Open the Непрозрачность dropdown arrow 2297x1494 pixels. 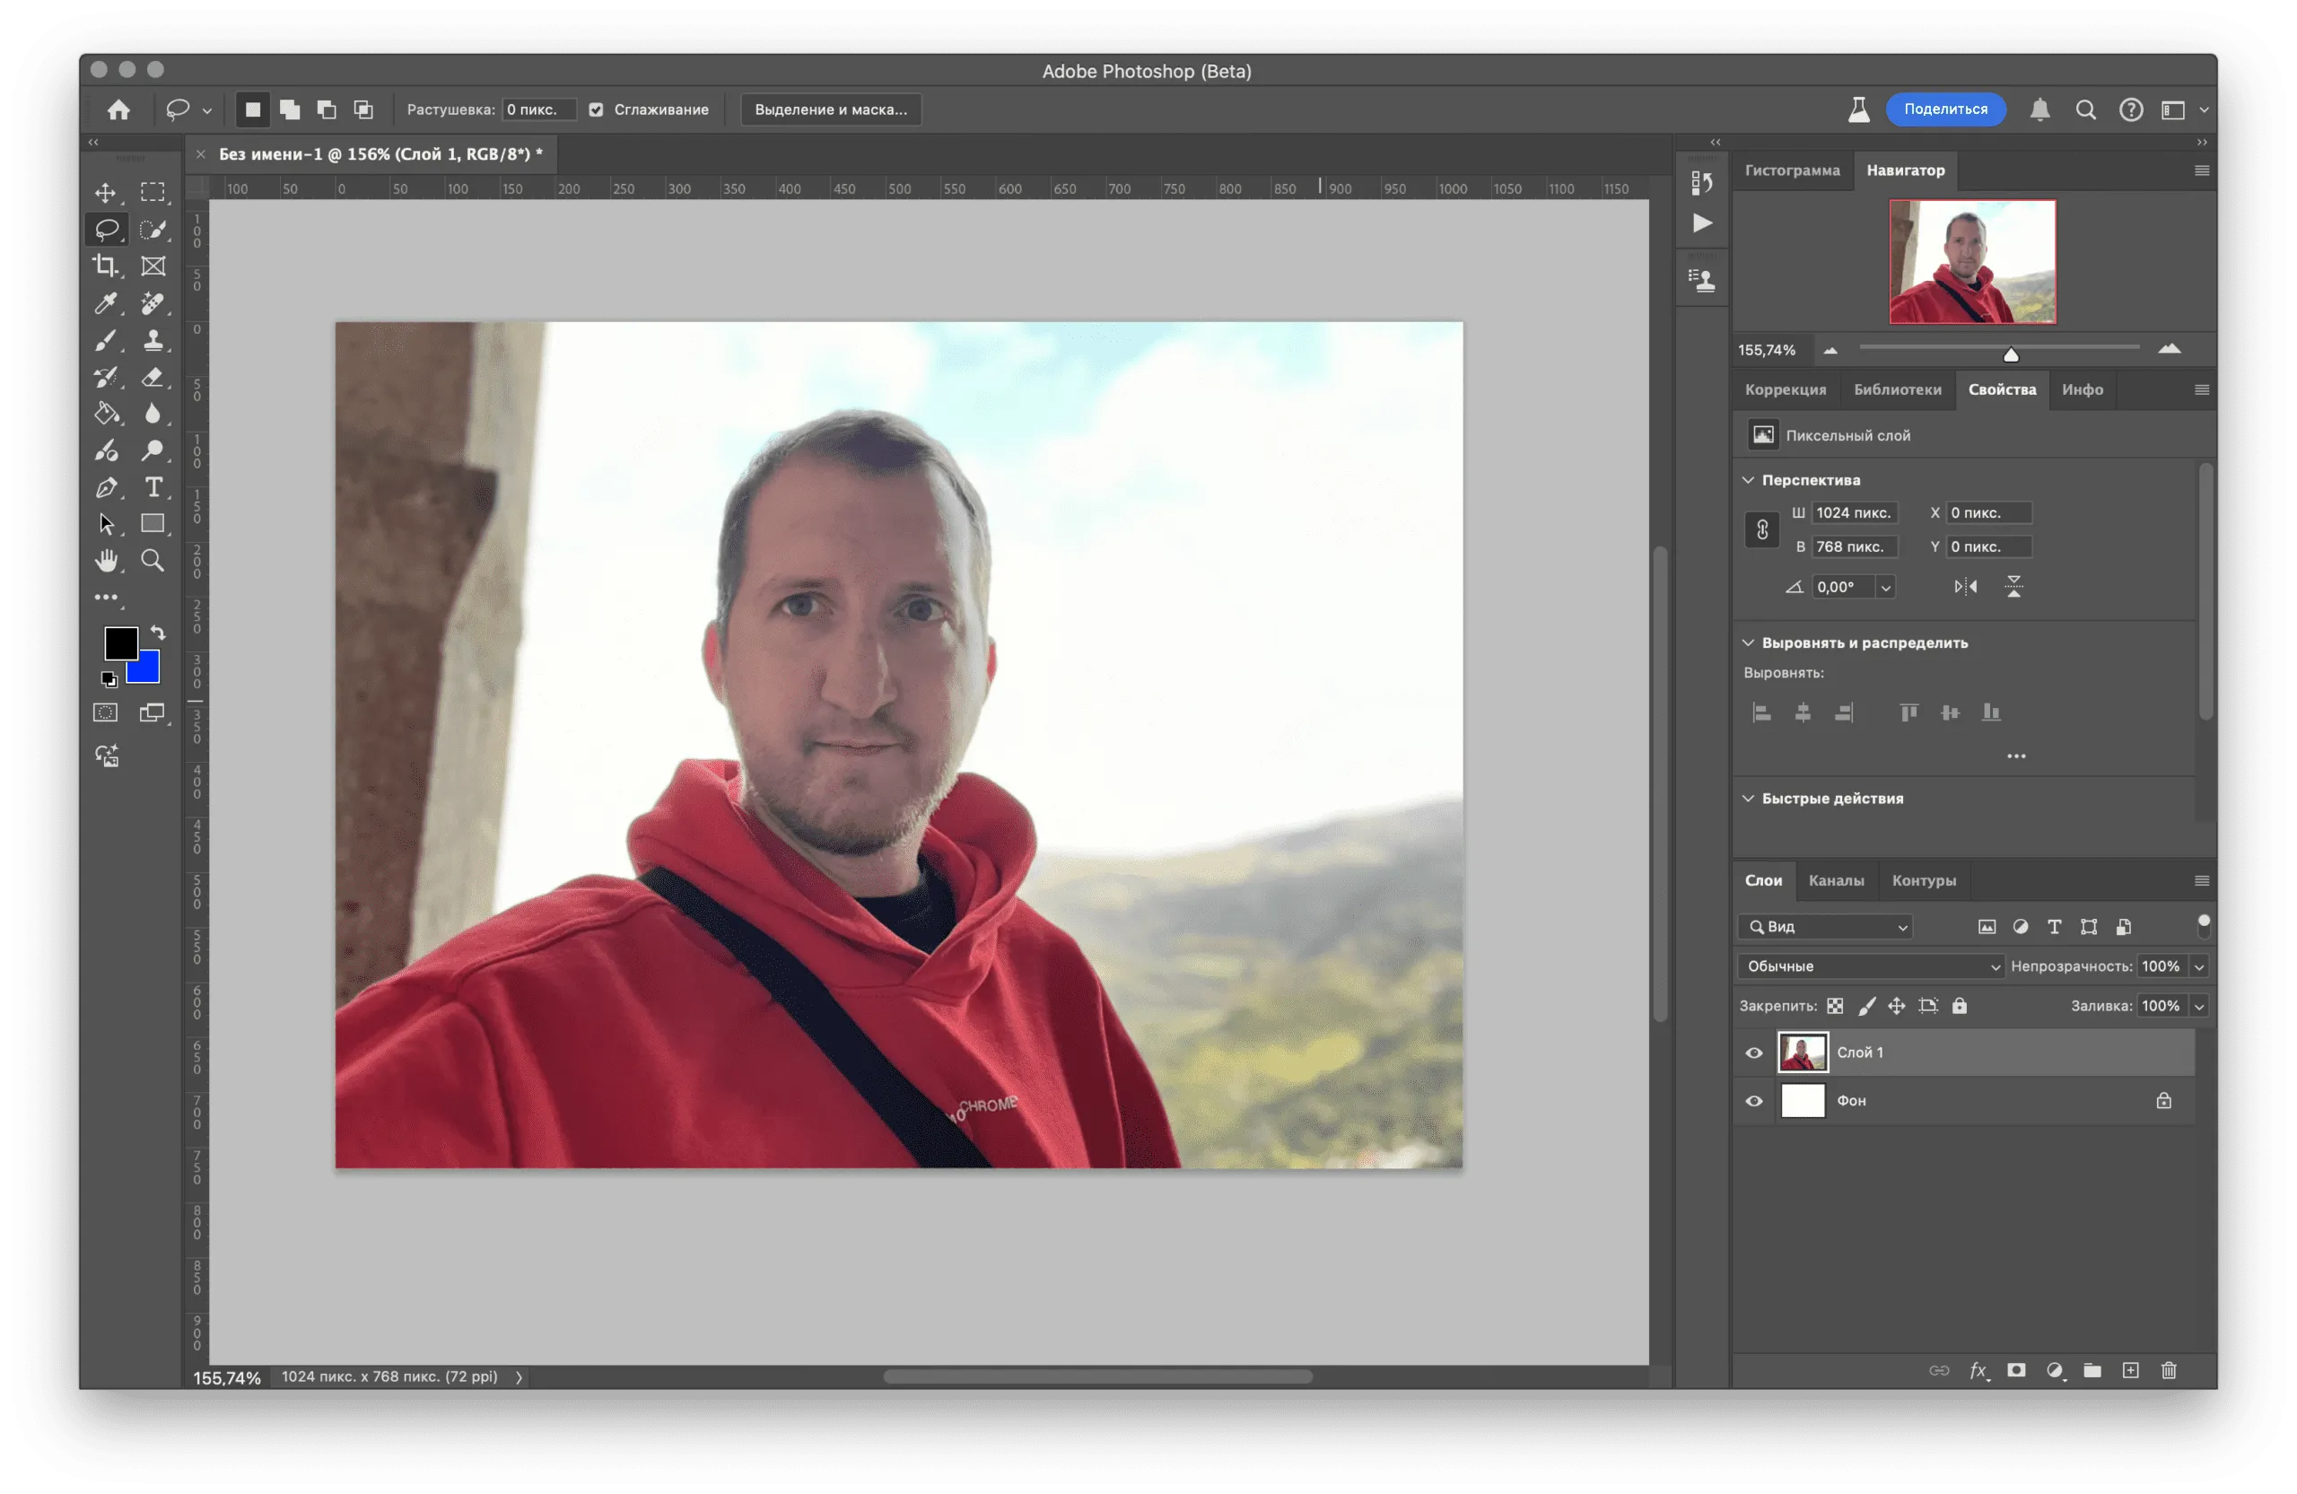2198,966
